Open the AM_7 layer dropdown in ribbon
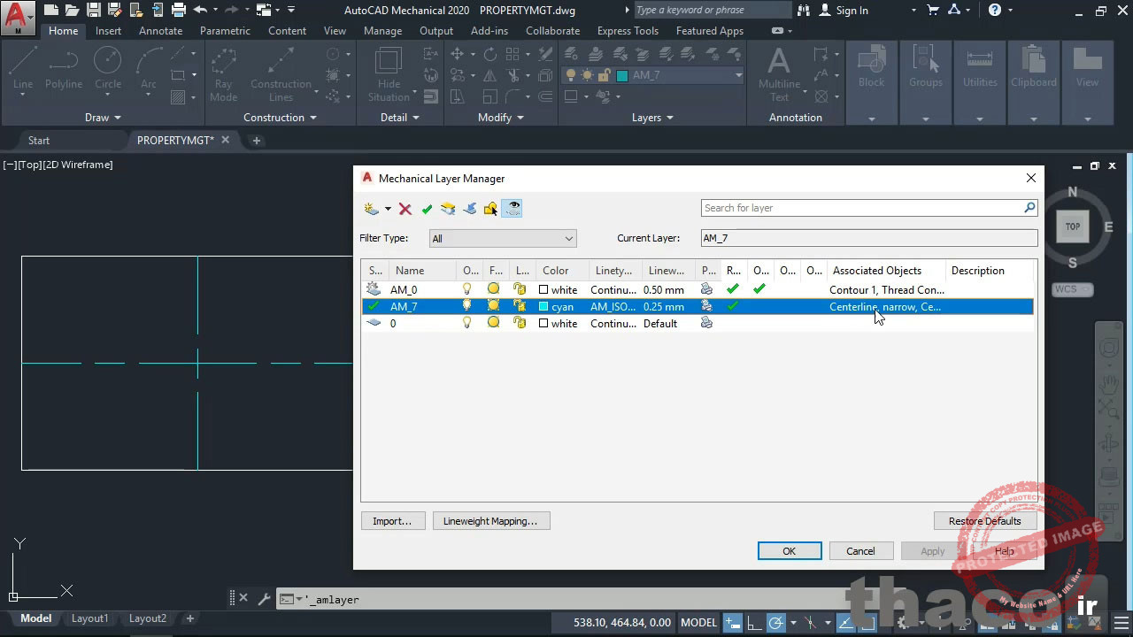Image resolution: width=1133 pixels, height=637 pixels. tap(738, 75)
